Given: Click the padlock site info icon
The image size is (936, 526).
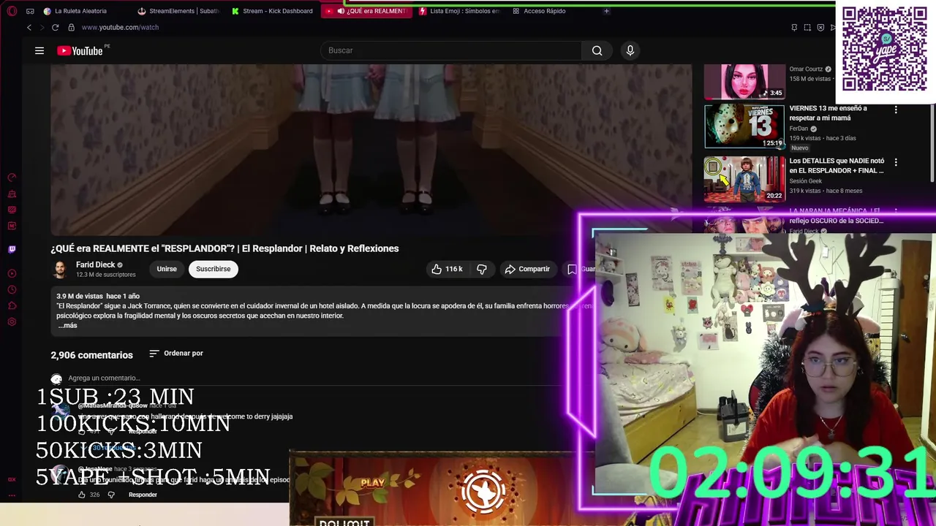Looking at the screenshot, I should pyautogui.click(x=71, y=27).
